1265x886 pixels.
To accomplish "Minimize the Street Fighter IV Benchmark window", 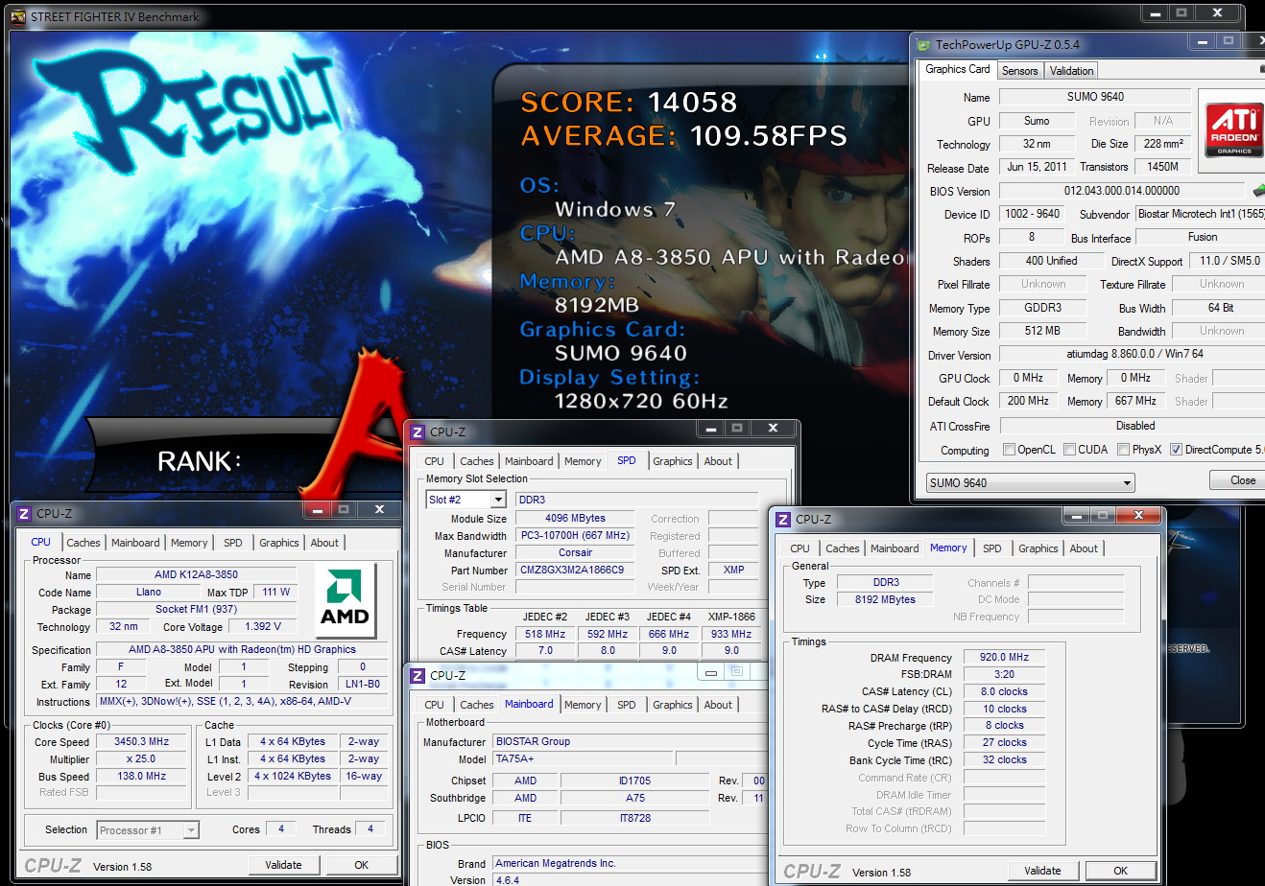I will (x=1154, y=12).
